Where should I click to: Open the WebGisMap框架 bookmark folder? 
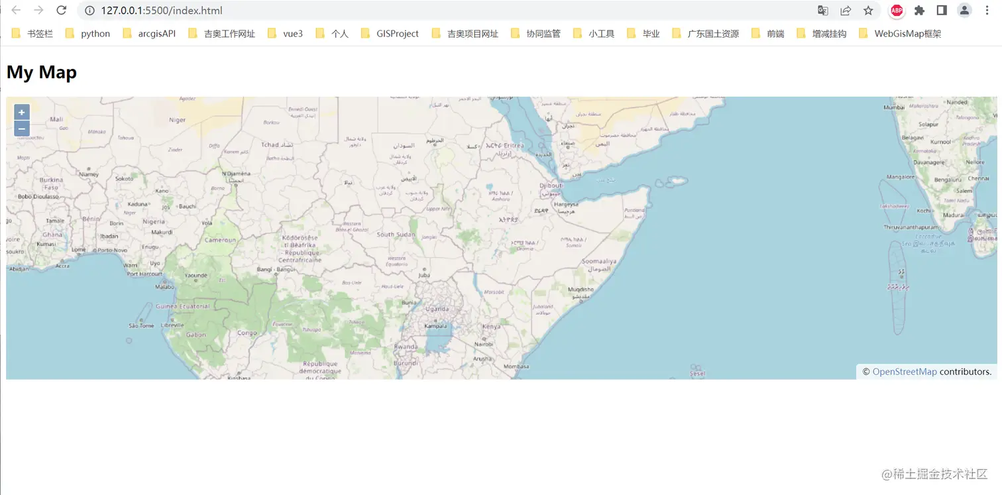pyautogui.click(x=899, y=34)
